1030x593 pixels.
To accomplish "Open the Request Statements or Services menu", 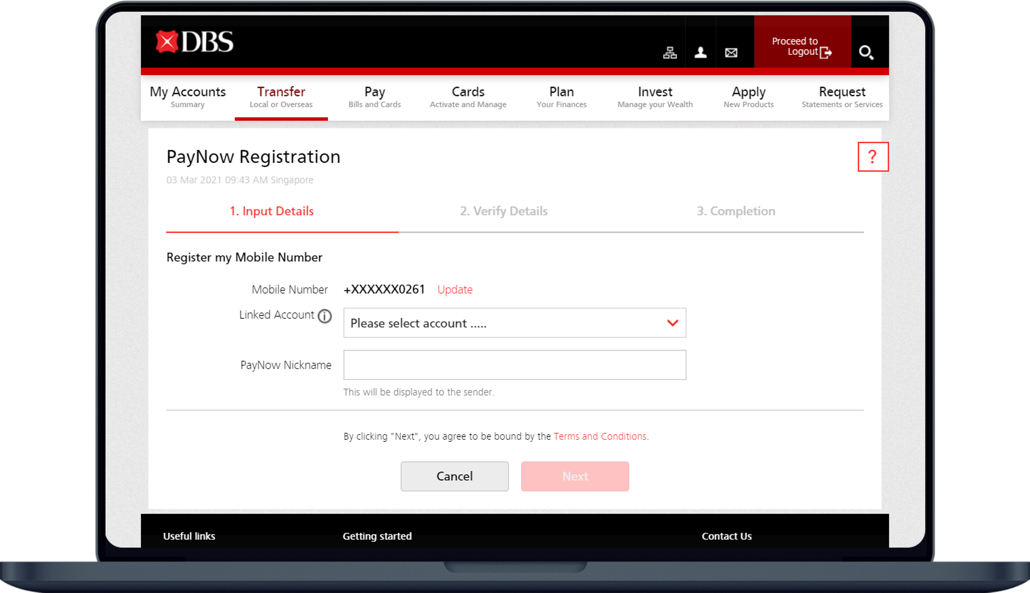I will point(842,97).
